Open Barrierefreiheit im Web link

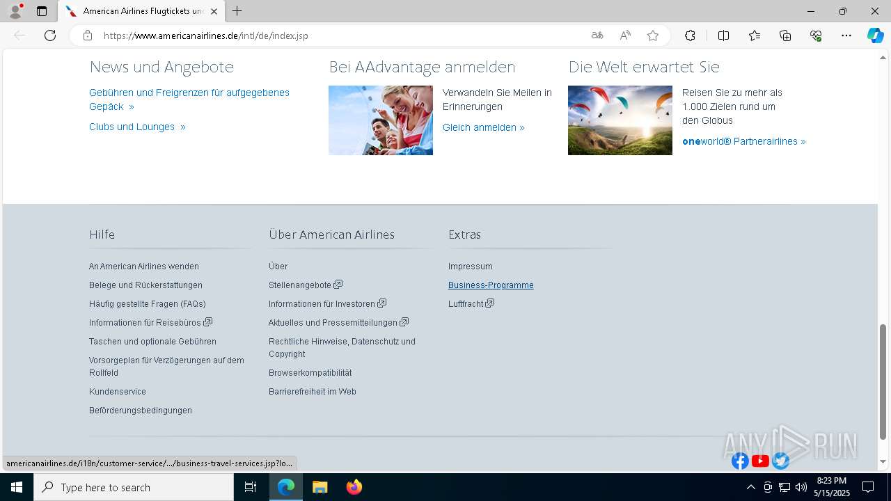click(x=313, y=392)
